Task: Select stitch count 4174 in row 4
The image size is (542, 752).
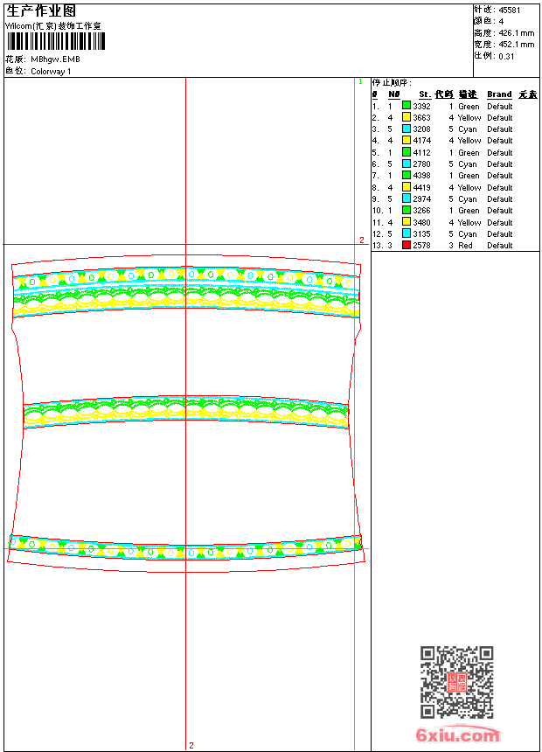Action: pyautogui.click(x=421, y=141)
